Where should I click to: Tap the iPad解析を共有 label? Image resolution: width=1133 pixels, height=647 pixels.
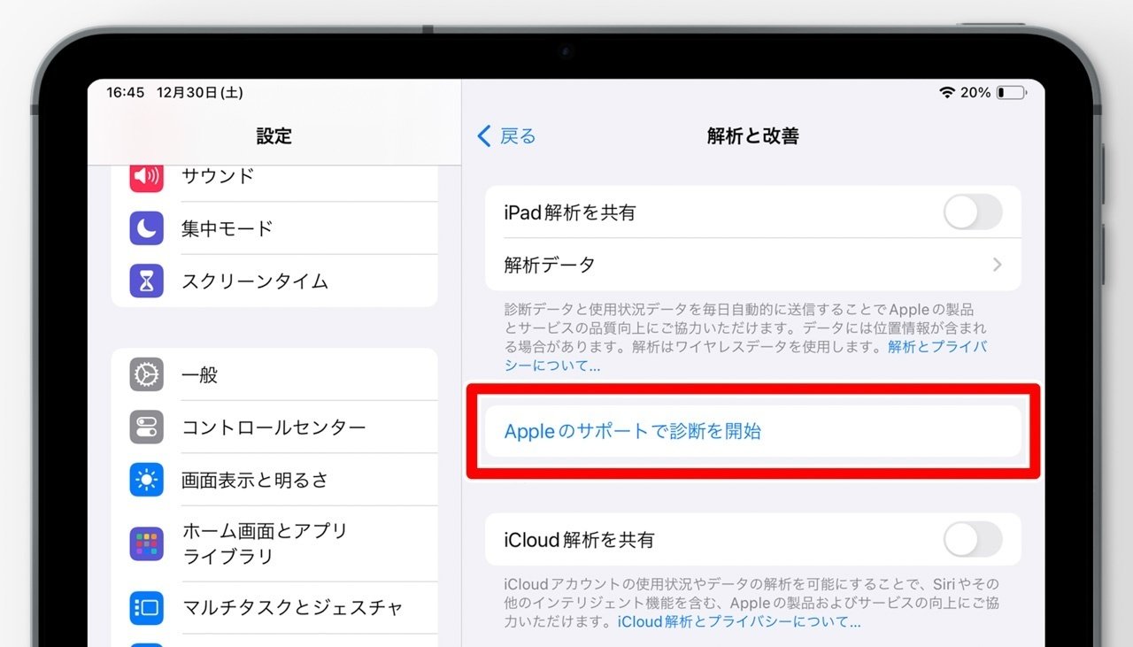570,213
